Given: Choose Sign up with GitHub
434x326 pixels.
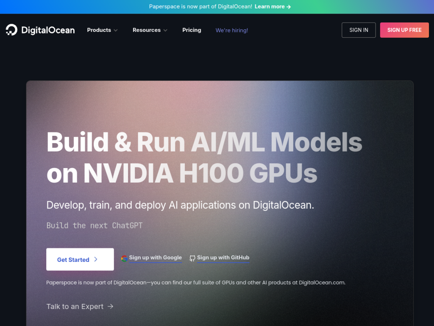Looking at the screenshot, I should (223, 258).
